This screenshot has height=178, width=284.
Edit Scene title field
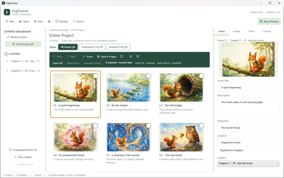pyautogui.click(x=248, y=87)
